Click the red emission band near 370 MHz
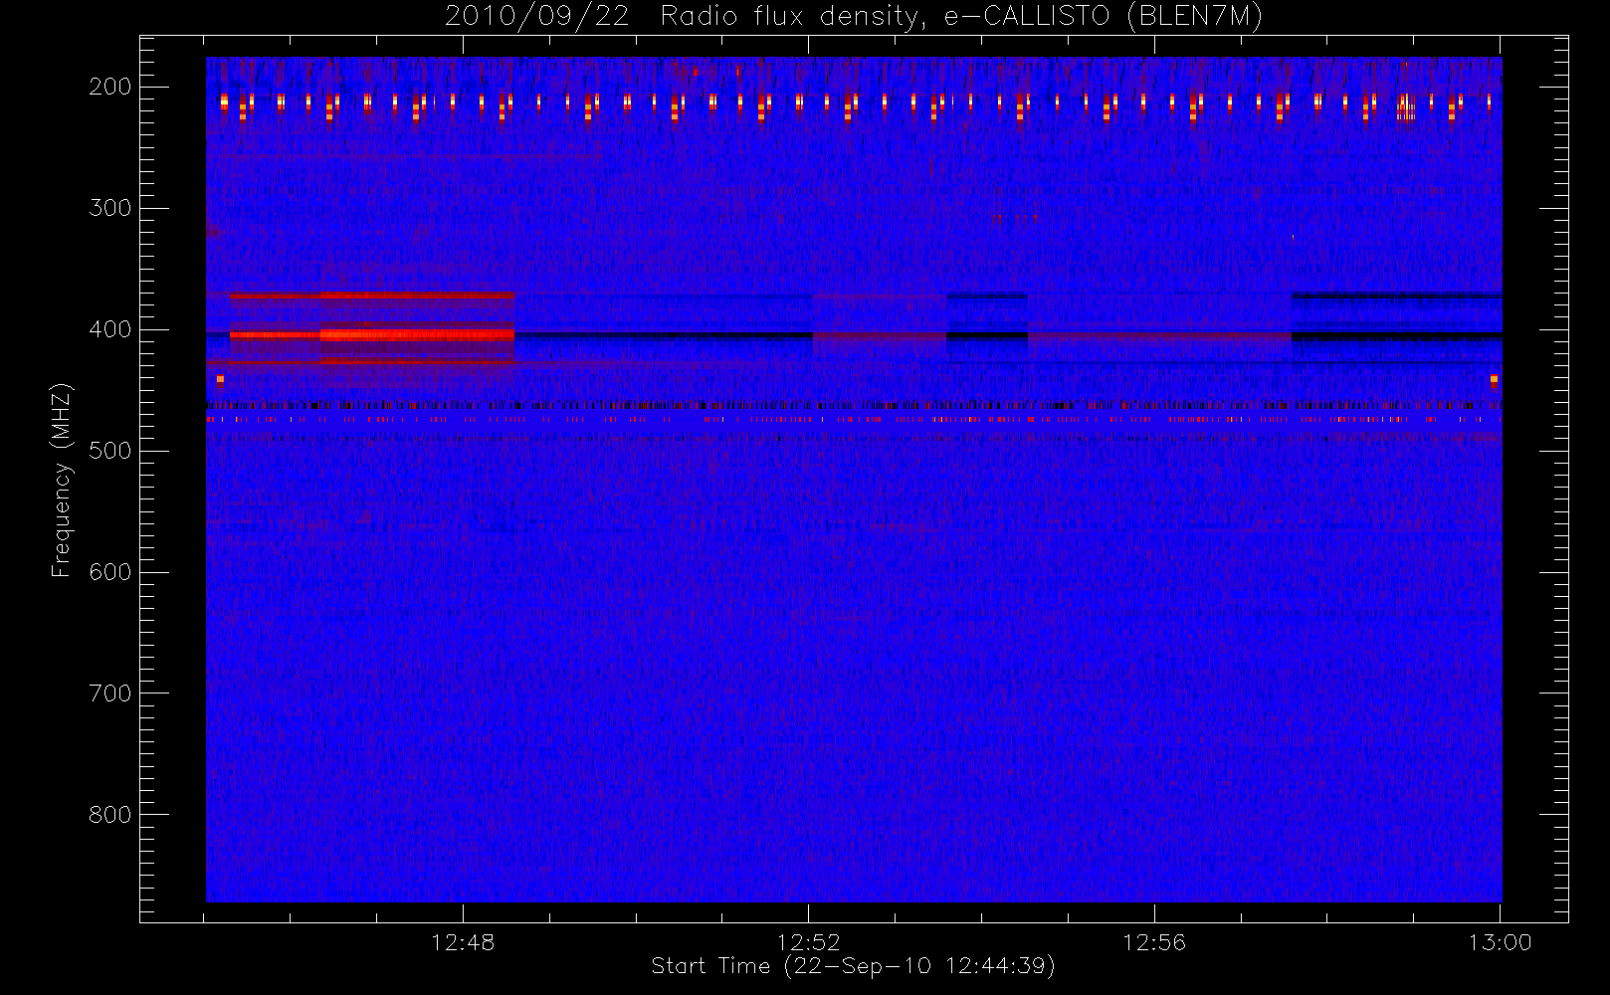This screenshot has height=995, width=1610. [x=372, y=296]
